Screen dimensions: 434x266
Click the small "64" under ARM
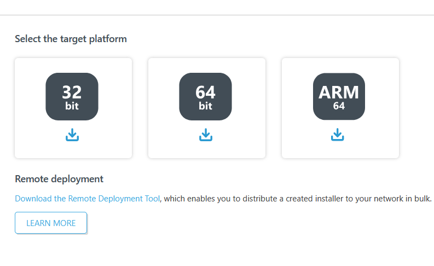[x=339, y=106]
